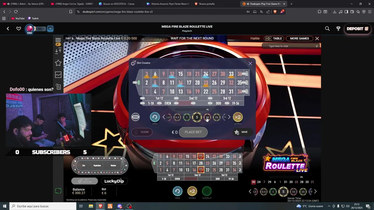Close the live game with X

pos(317,38)
